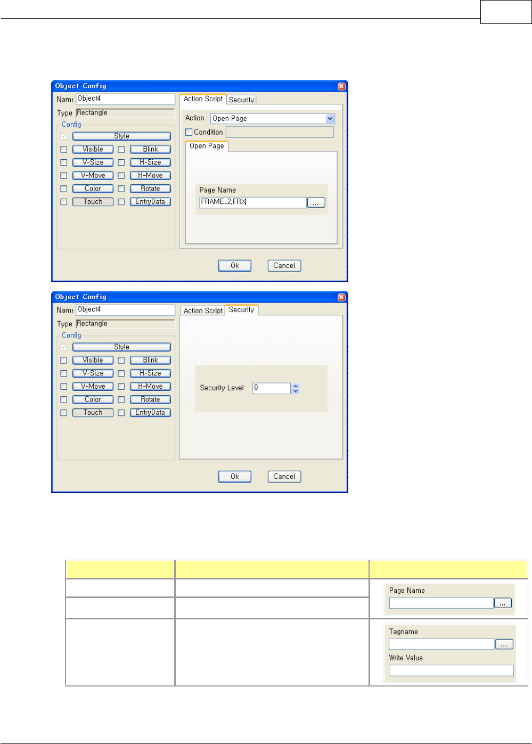The width and height of the screenshot is (532, 744).
Task: Click Touch button in Open Page dialog
Action: click(x=93, y=202)
